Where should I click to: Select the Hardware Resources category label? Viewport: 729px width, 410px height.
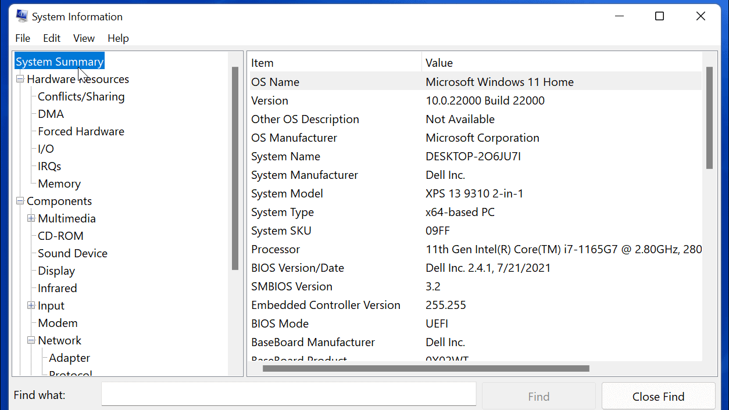78,79
